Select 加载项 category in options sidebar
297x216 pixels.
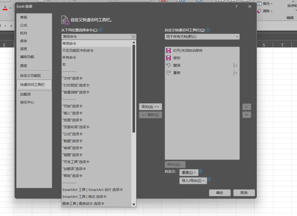coord(34,94)
